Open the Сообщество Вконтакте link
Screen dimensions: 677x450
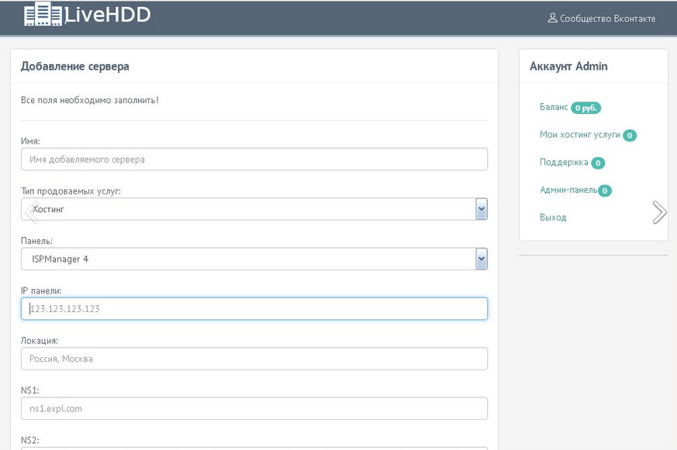pos(602,19)
